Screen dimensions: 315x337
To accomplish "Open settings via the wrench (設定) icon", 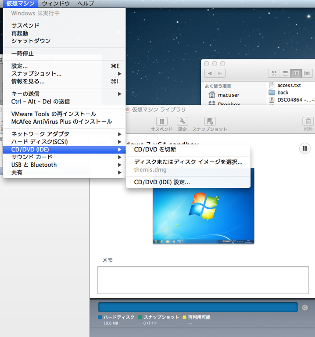I will [x=182, y=122].
